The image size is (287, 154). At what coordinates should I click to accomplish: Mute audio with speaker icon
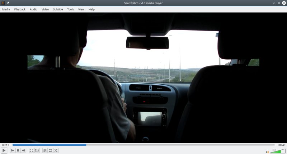click(267, 151)
